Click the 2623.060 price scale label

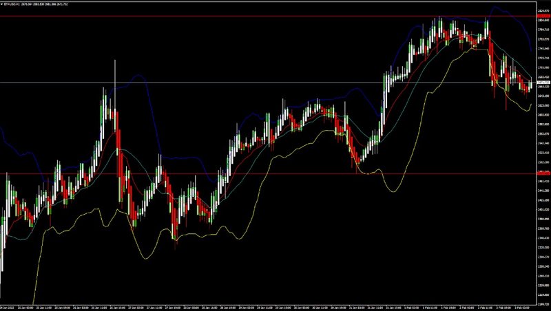(543, 105)
